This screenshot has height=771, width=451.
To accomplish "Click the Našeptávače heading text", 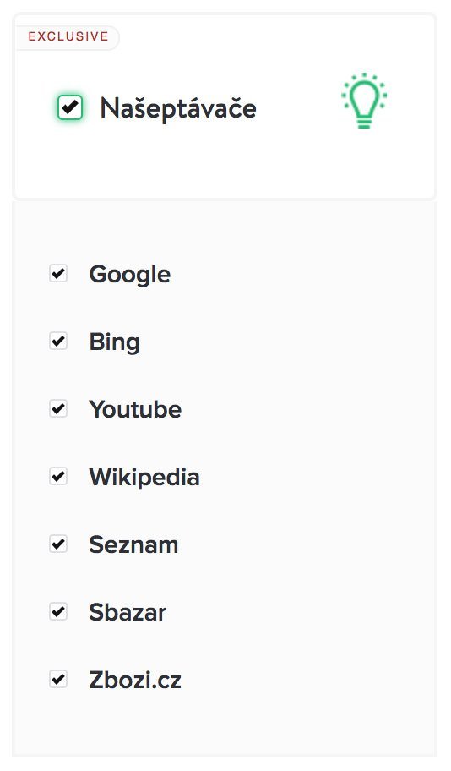I will point(178,107).
